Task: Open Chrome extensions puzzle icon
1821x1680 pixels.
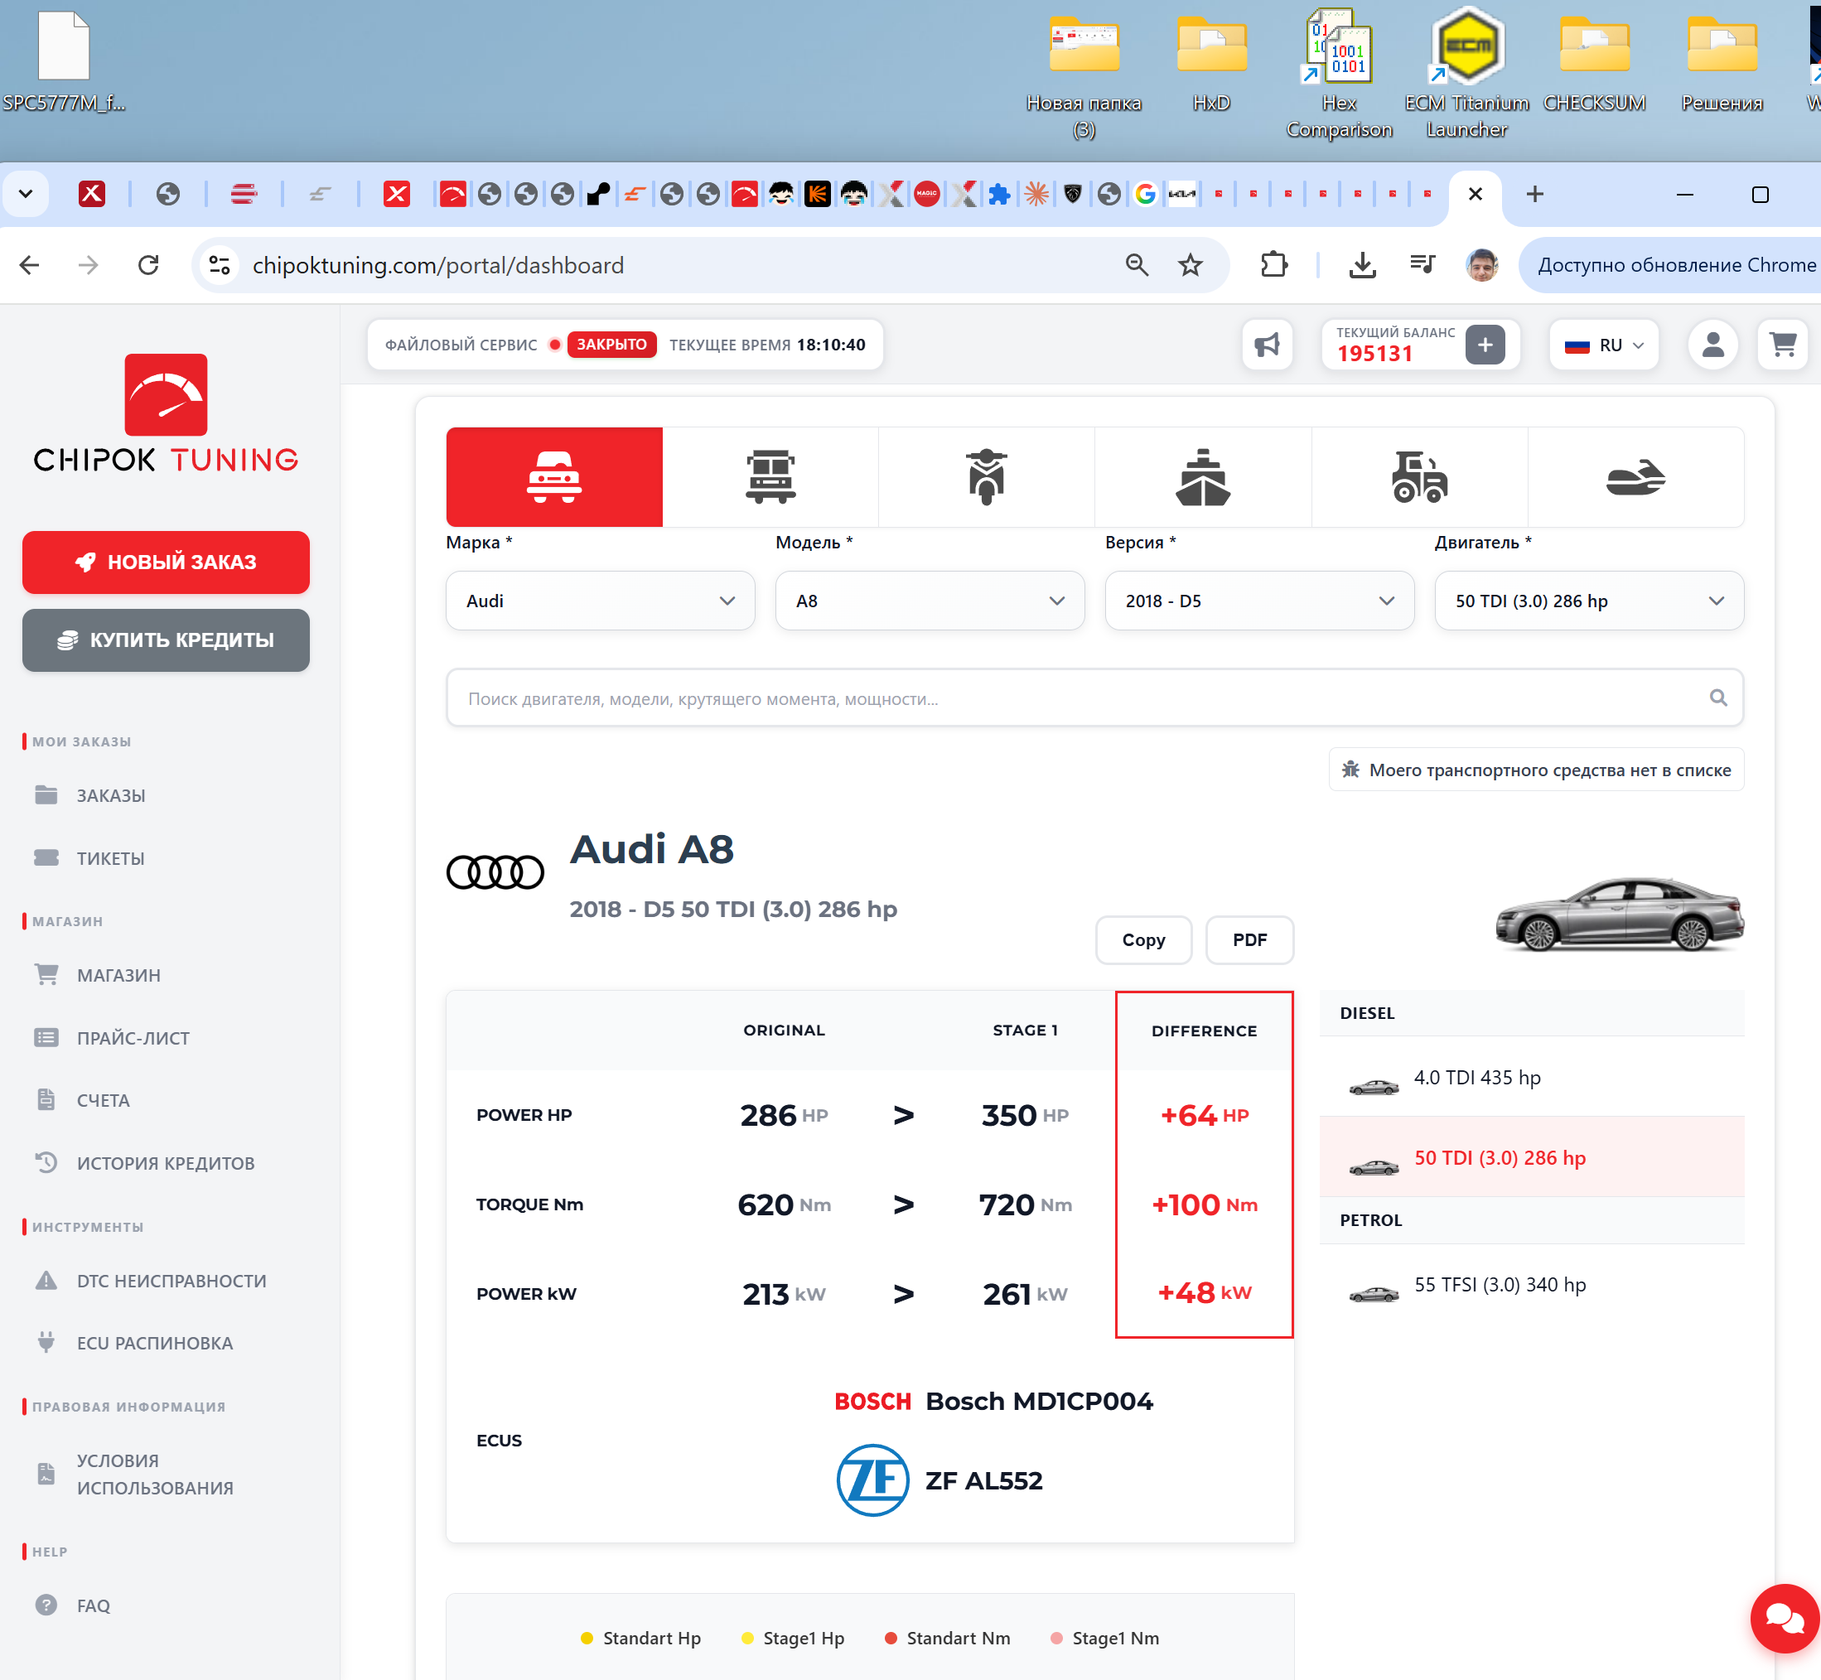Action: [x=1273, y=265]
